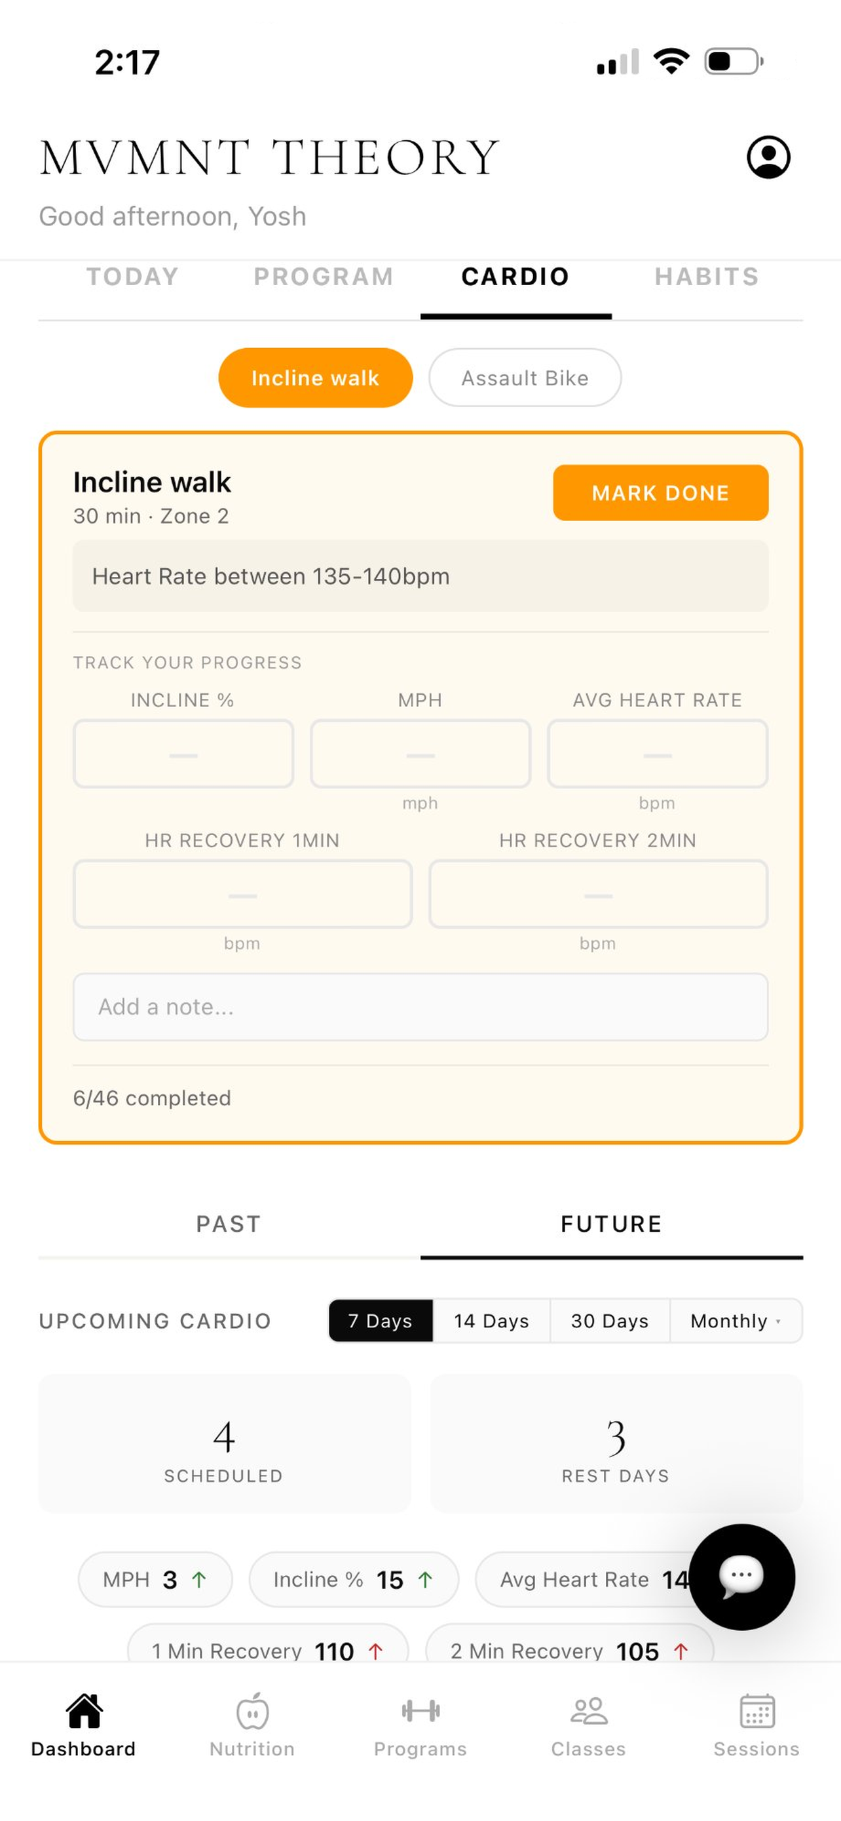Select the 30 Days range
841x1821 pixels.
click(x=610, y=1320)
